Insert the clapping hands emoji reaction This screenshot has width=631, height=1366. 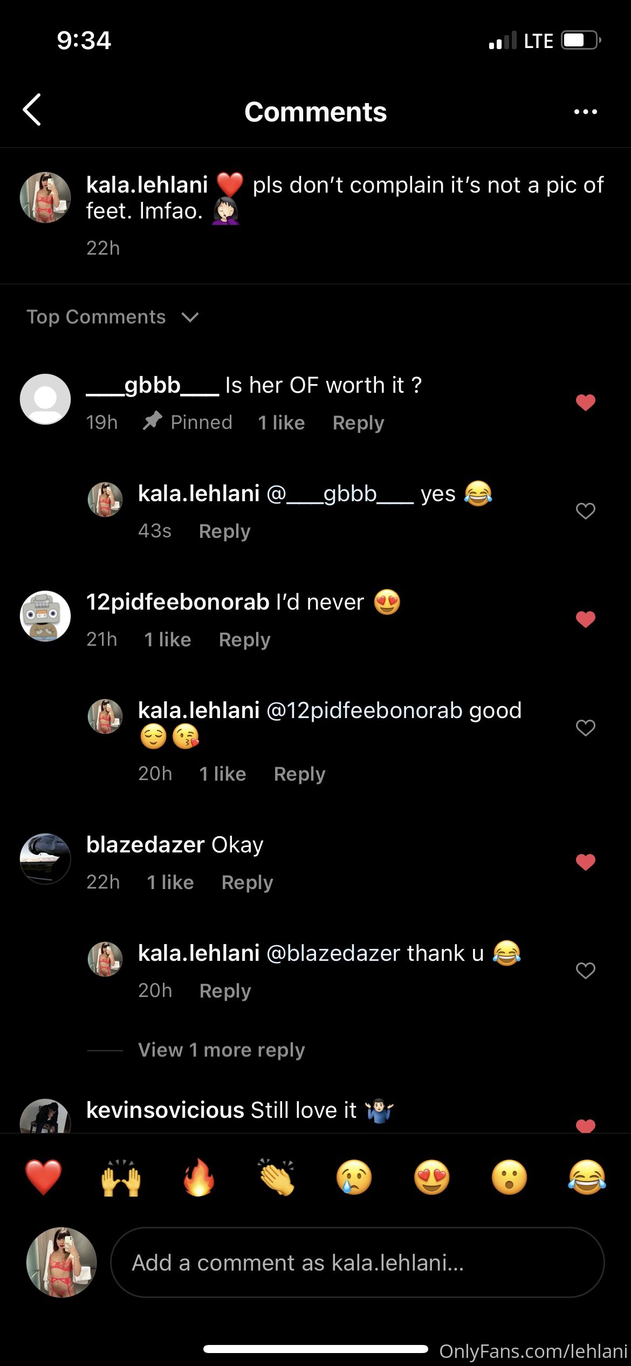click(277, 1177)
